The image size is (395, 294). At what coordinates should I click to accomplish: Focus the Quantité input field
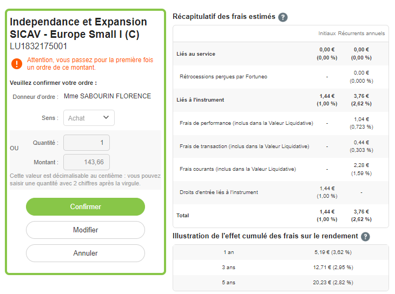click(x=87, y=143)
